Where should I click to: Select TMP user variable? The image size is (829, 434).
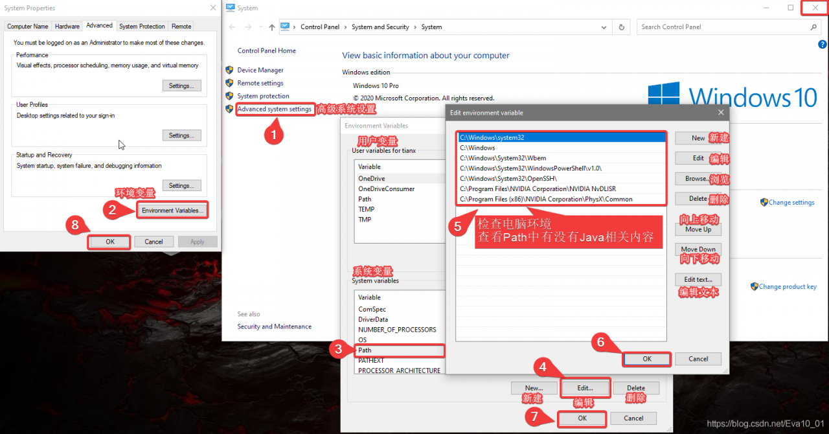(x=400, y=220)
